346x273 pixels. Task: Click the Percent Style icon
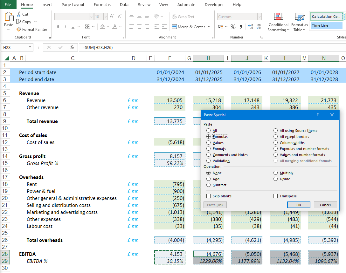[x=233, y=27]
